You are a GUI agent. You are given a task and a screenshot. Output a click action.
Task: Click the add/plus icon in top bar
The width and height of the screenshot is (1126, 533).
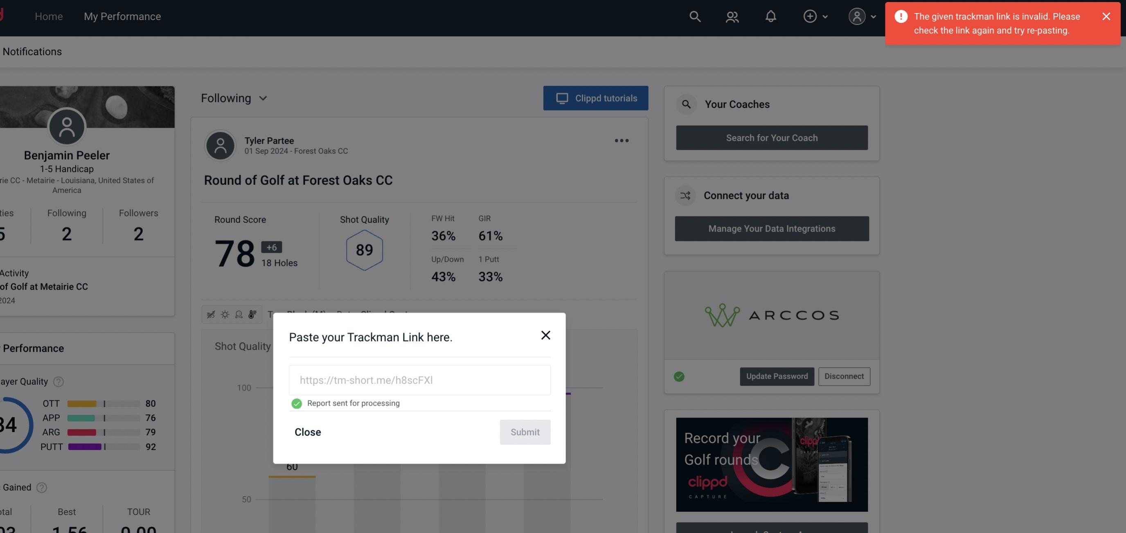tap(809, 16)
